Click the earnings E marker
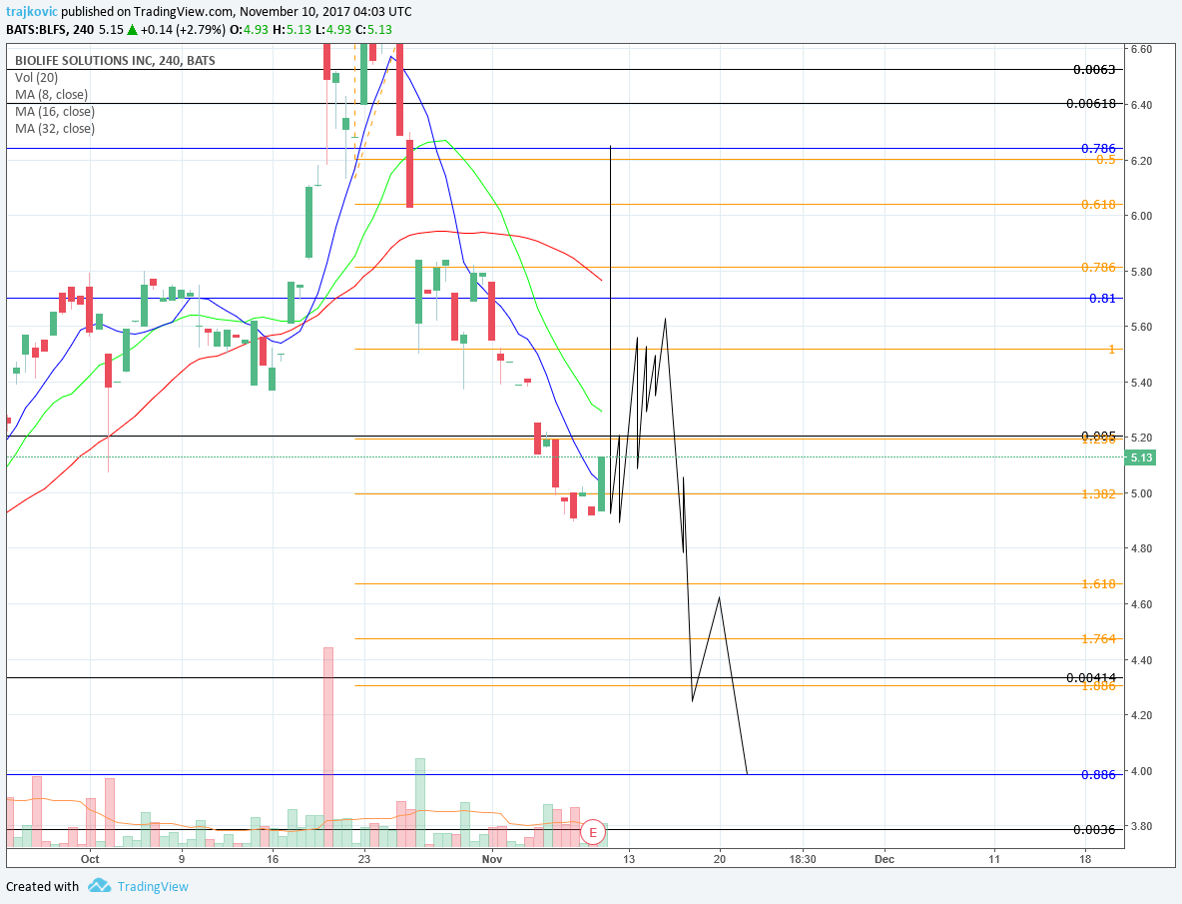Image resolution: width=1182 pixels, height=904 pixels. 593,832
